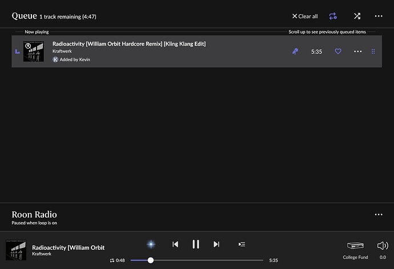The height and width of the screenshot is (269, 394).
Task: Click Paused when loop is on text
Action: pos(34,223)
